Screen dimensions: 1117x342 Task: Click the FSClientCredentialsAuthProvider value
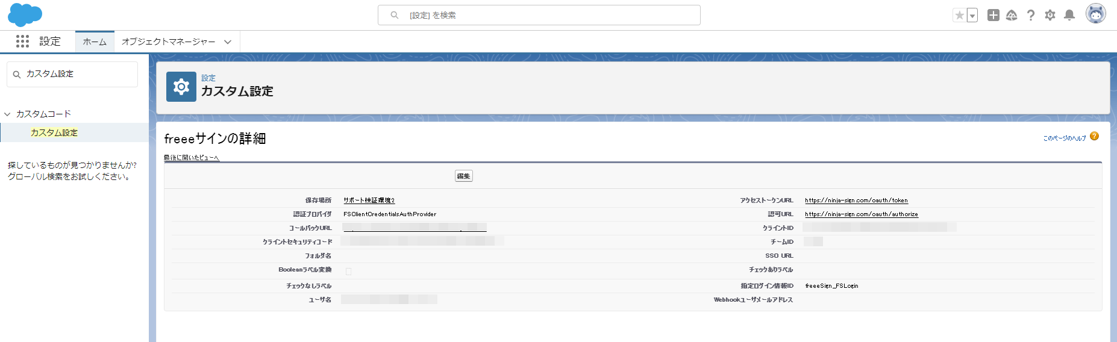click(x=390, y=214)
